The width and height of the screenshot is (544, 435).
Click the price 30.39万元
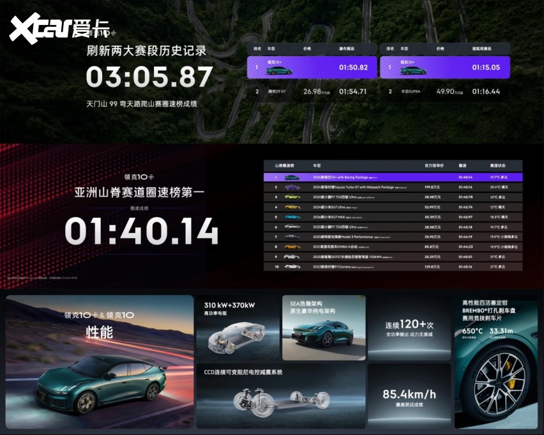point(432,217)
